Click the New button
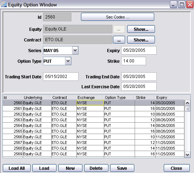This screenshot has width=194, height=173. click(x=70, y=168)
